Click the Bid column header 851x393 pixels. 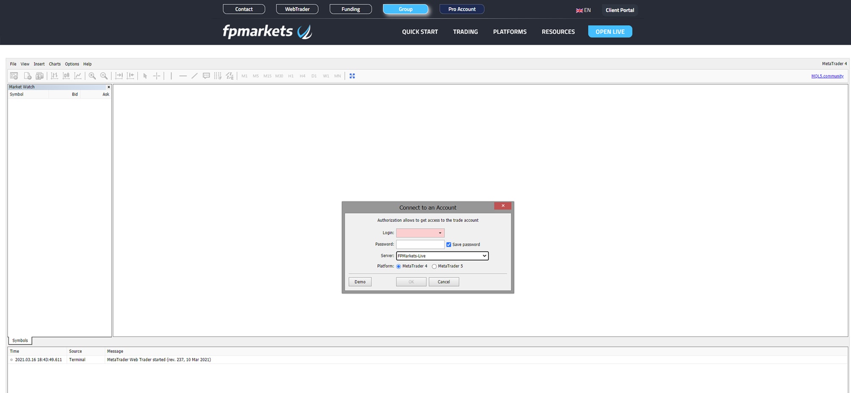click(x=64, y=94)
